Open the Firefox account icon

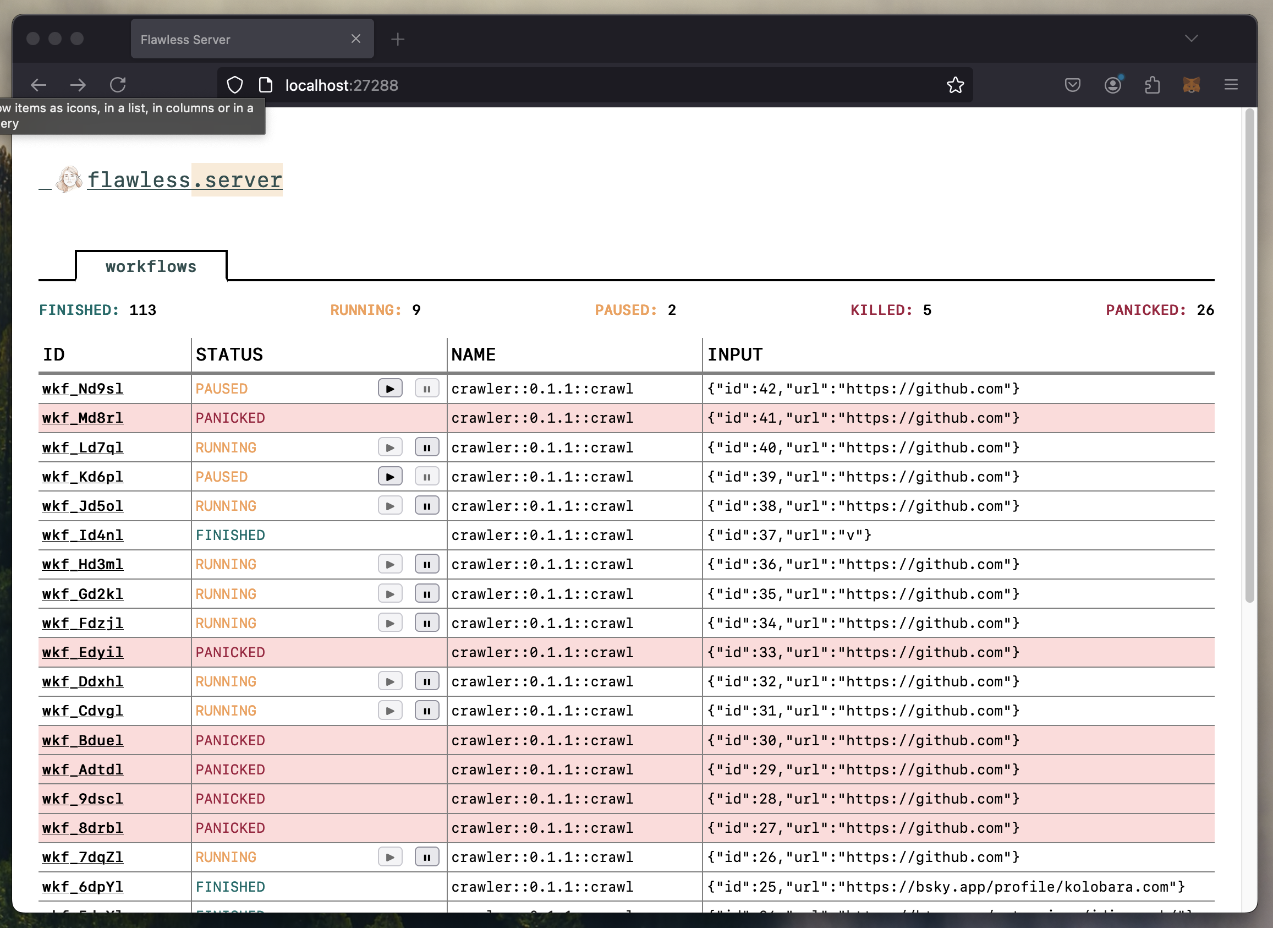point(1112,85)
